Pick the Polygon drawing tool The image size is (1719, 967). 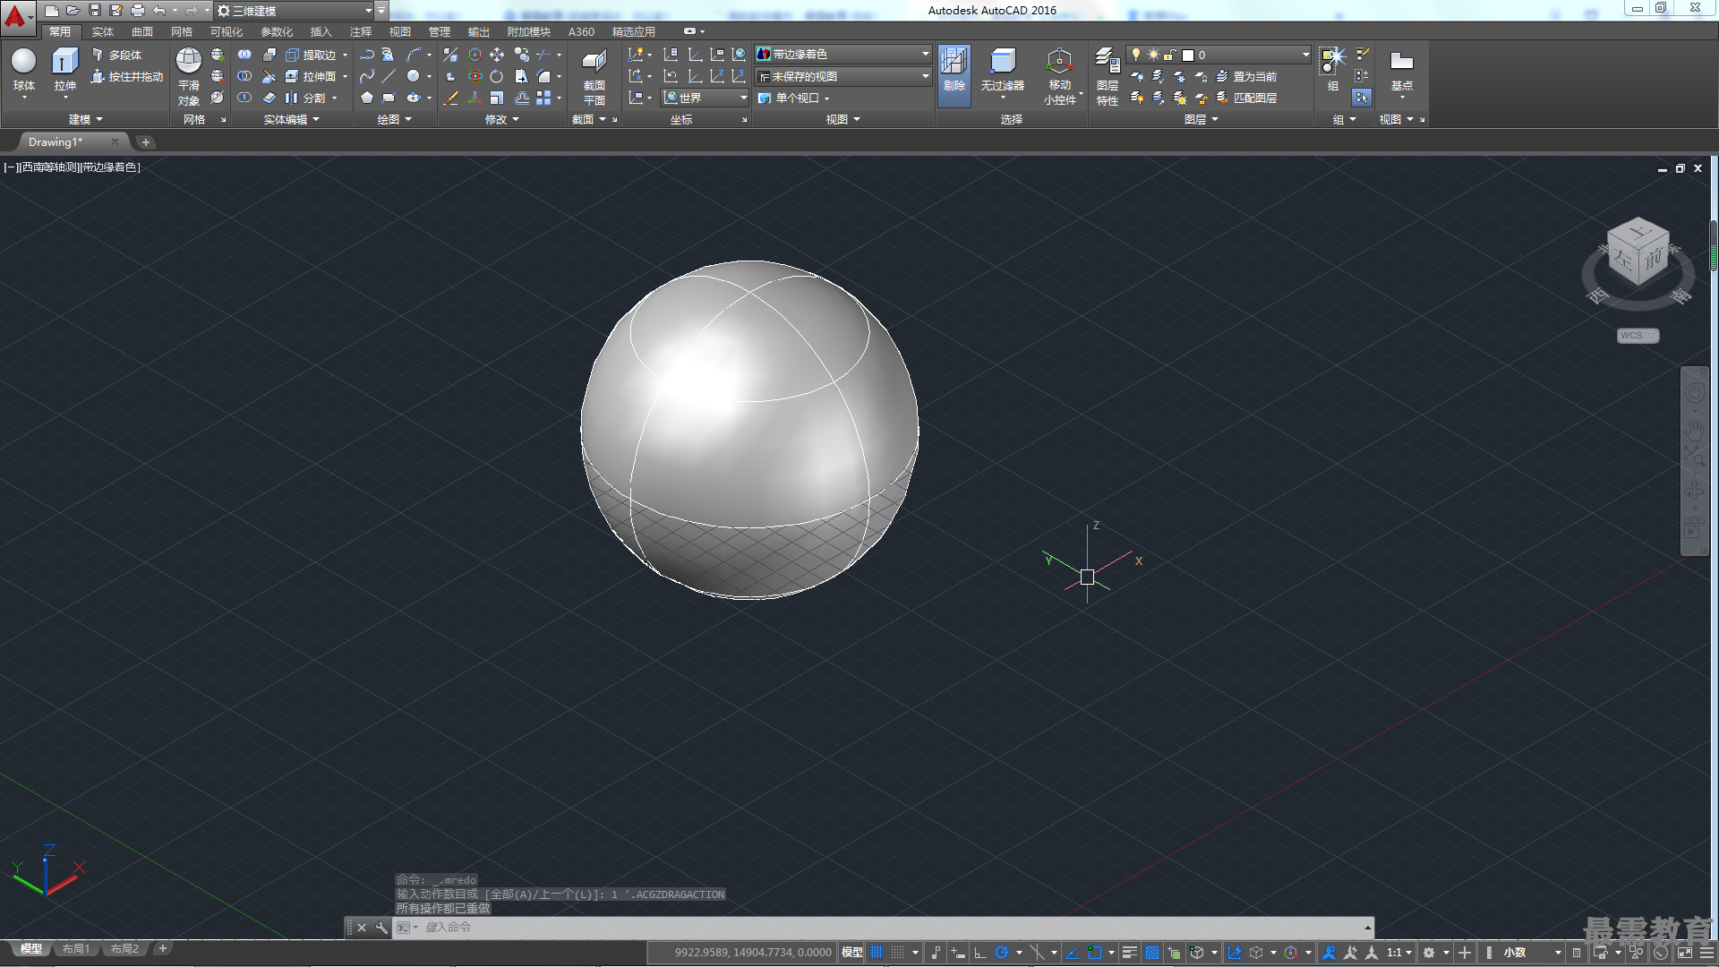click(367, 98)
